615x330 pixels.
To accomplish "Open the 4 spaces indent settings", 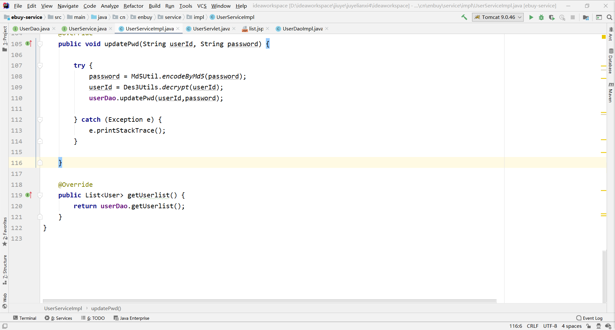I will point(571,326).
